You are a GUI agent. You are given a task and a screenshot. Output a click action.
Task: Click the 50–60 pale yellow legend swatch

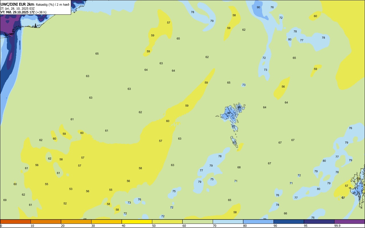pyautogui.click(x=167, y=221)
